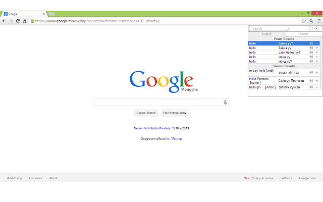Open the About footer link
The image size is (323, 202).
pyautogui.click(x=53, y=178)
